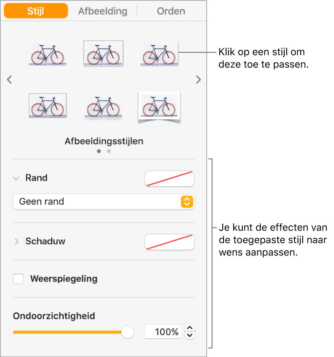Open the Rand style preview swatch

coord(169,178)
